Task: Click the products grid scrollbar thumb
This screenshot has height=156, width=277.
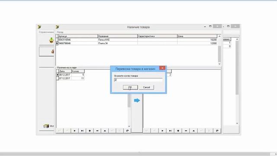Action: coord(219,54)
